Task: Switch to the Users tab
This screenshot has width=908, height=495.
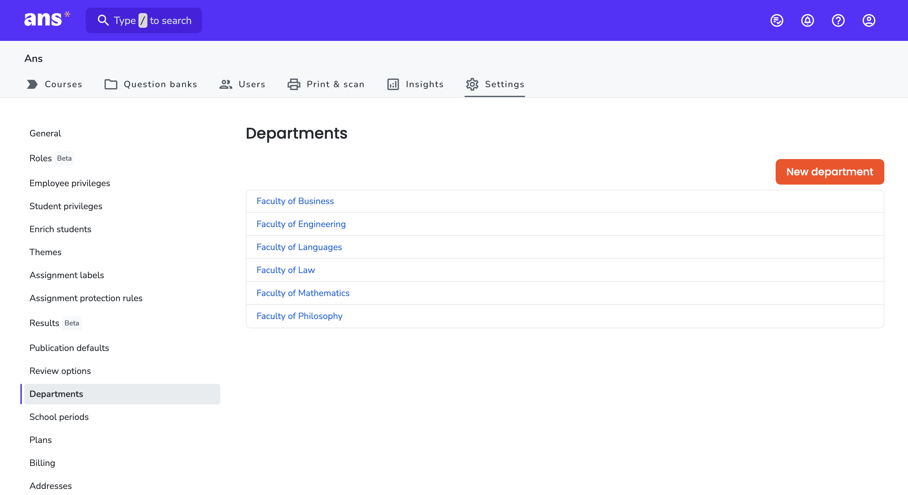Action: point(242,84)
